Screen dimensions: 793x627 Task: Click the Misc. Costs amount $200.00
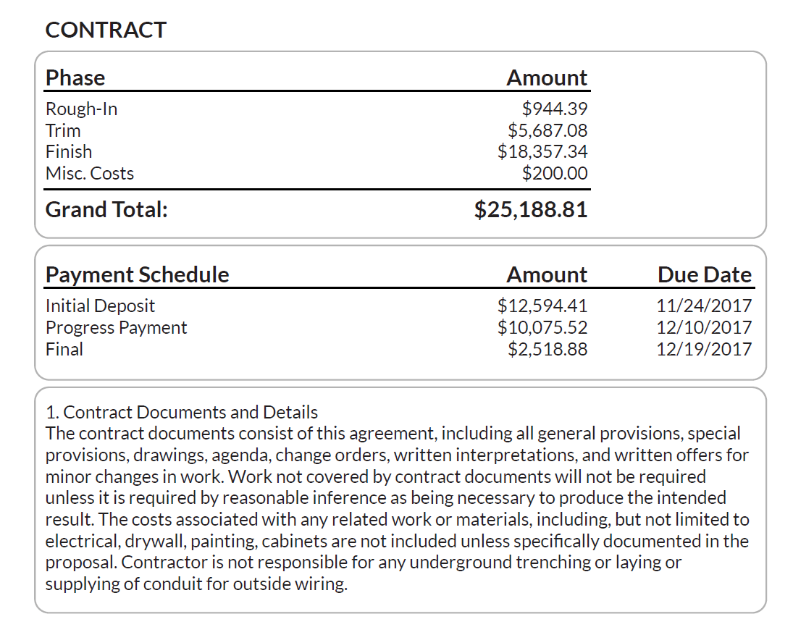pyautogui.click(x=555, y=174)
